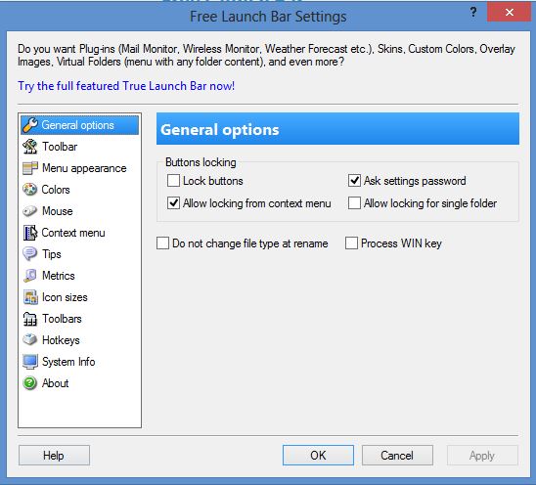
Task: Click the Context menu icon
Action: [30, 233]
